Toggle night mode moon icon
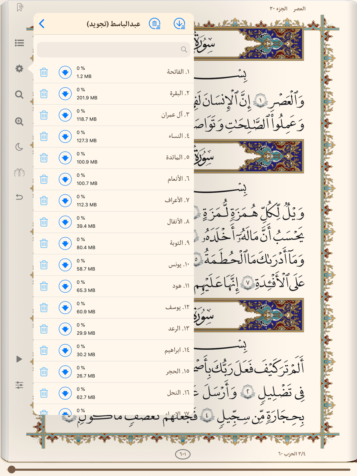Viewport: 357px width, 476px height. (x=19, y=147)
